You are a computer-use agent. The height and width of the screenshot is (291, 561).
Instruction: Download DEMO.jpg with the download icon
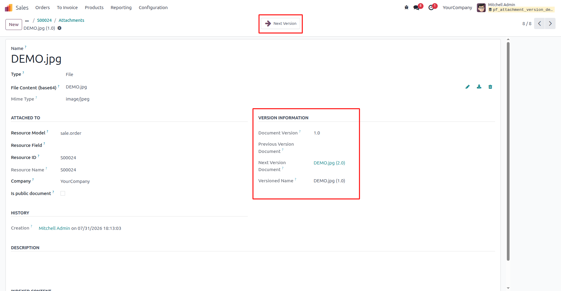click(x=479, y=87)
